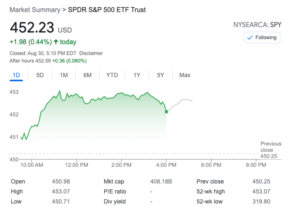Open the Disclaimer link
The height and width of the screenshot is (211, 292).
[x=91, y=53]
